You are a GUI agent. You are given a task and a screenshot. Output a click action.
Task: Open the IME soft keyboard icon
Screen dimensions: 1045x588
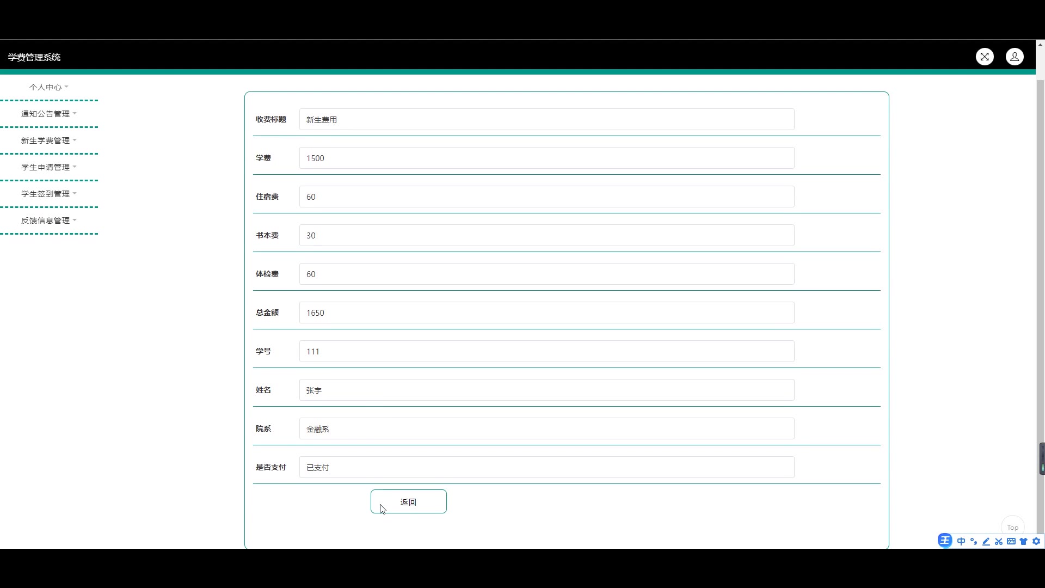pos(1011,541)
